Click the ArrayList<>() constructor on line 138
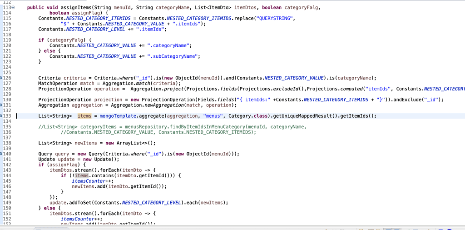 [x=134, y=143]
